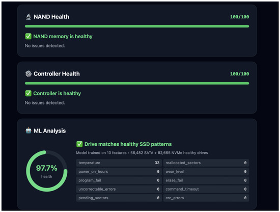Click the NAND Health 100/100 score
280x212 pixels.
(239, 17)
